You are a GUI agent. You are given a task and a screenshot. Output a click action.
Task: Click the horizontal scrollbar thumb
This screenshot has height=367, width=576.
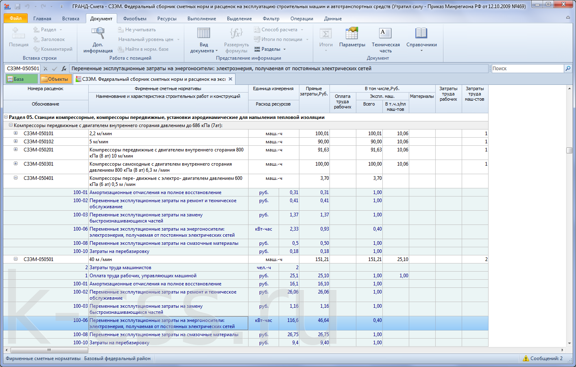(49, 350)
